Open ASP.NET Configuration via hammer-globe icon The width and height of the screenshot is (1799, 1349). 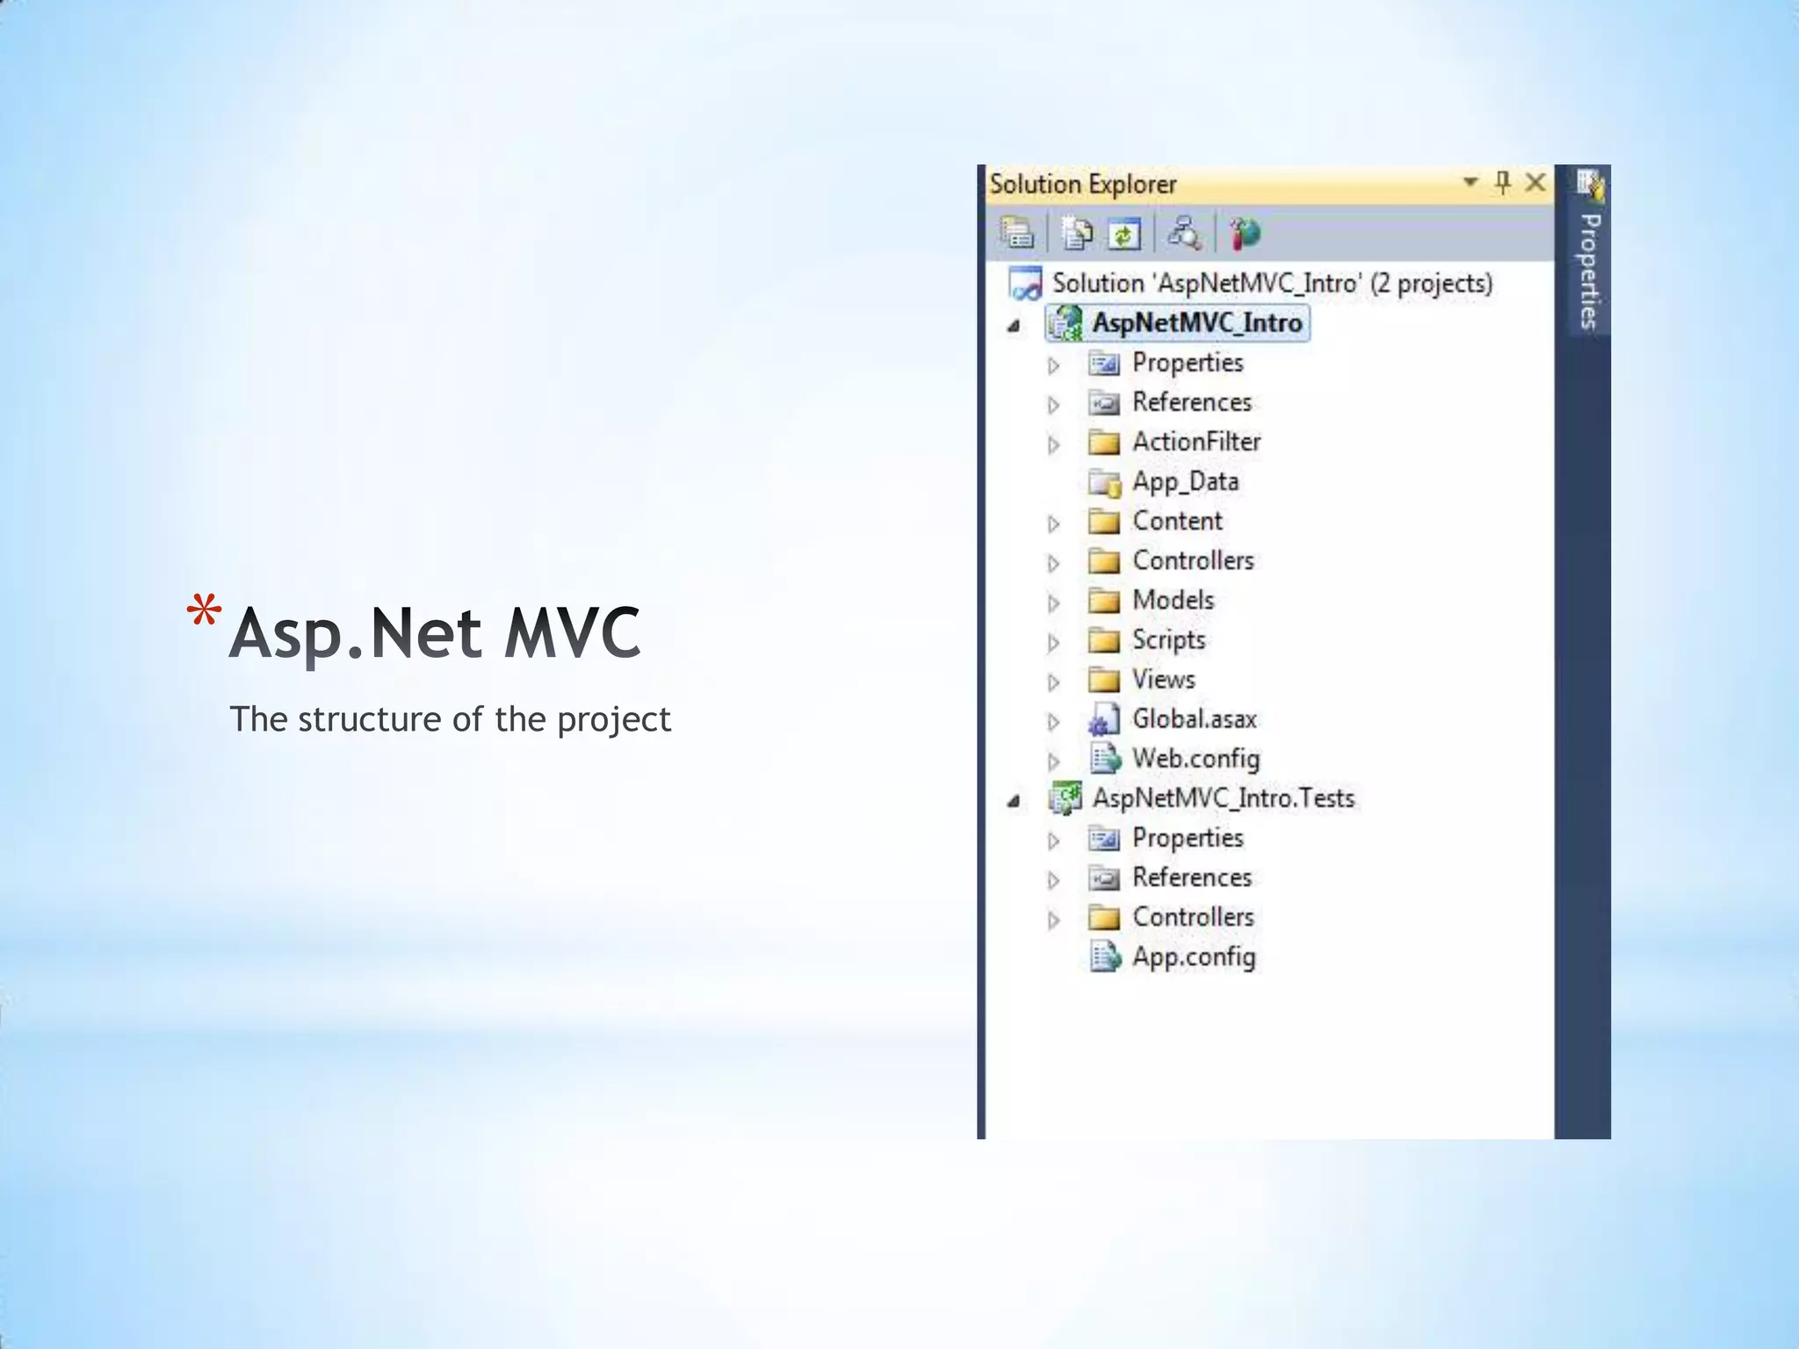(1245, 234)
